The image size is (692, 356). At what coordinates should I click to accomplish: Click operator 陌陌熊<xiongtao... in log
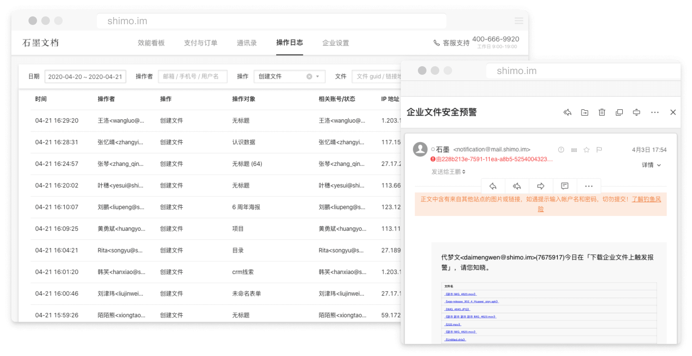121,315
